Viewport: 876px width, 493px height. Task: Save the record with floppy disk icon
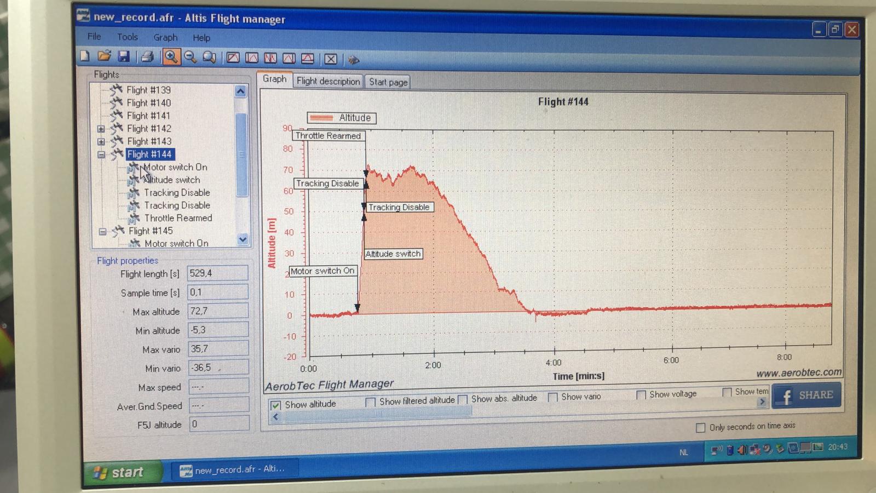[124, 56]
